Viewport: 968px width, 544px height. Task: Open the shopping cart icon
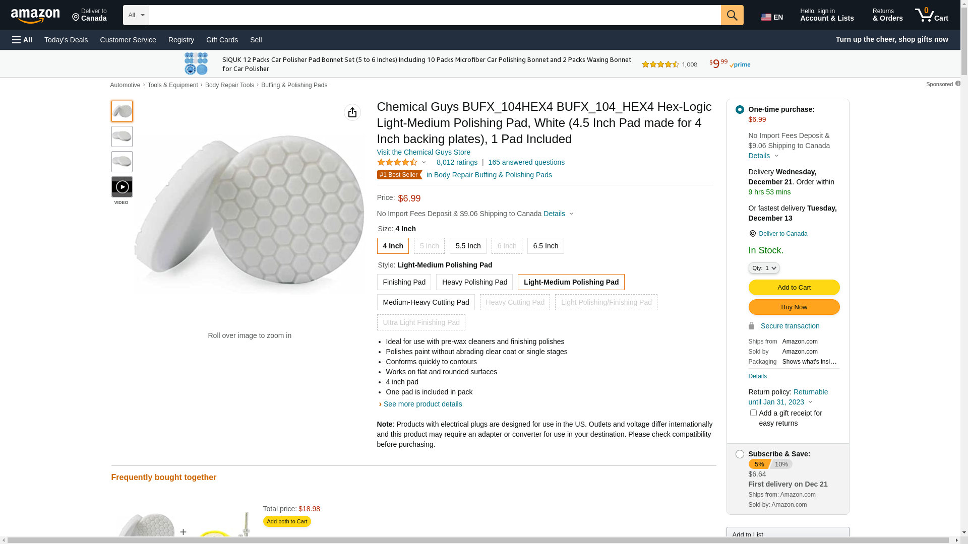point(931,15)
